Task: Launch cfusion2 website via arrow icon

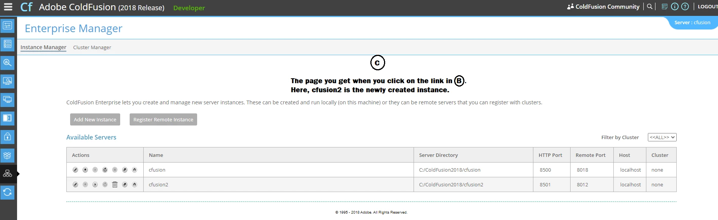Action: click(x=125, y=184)
